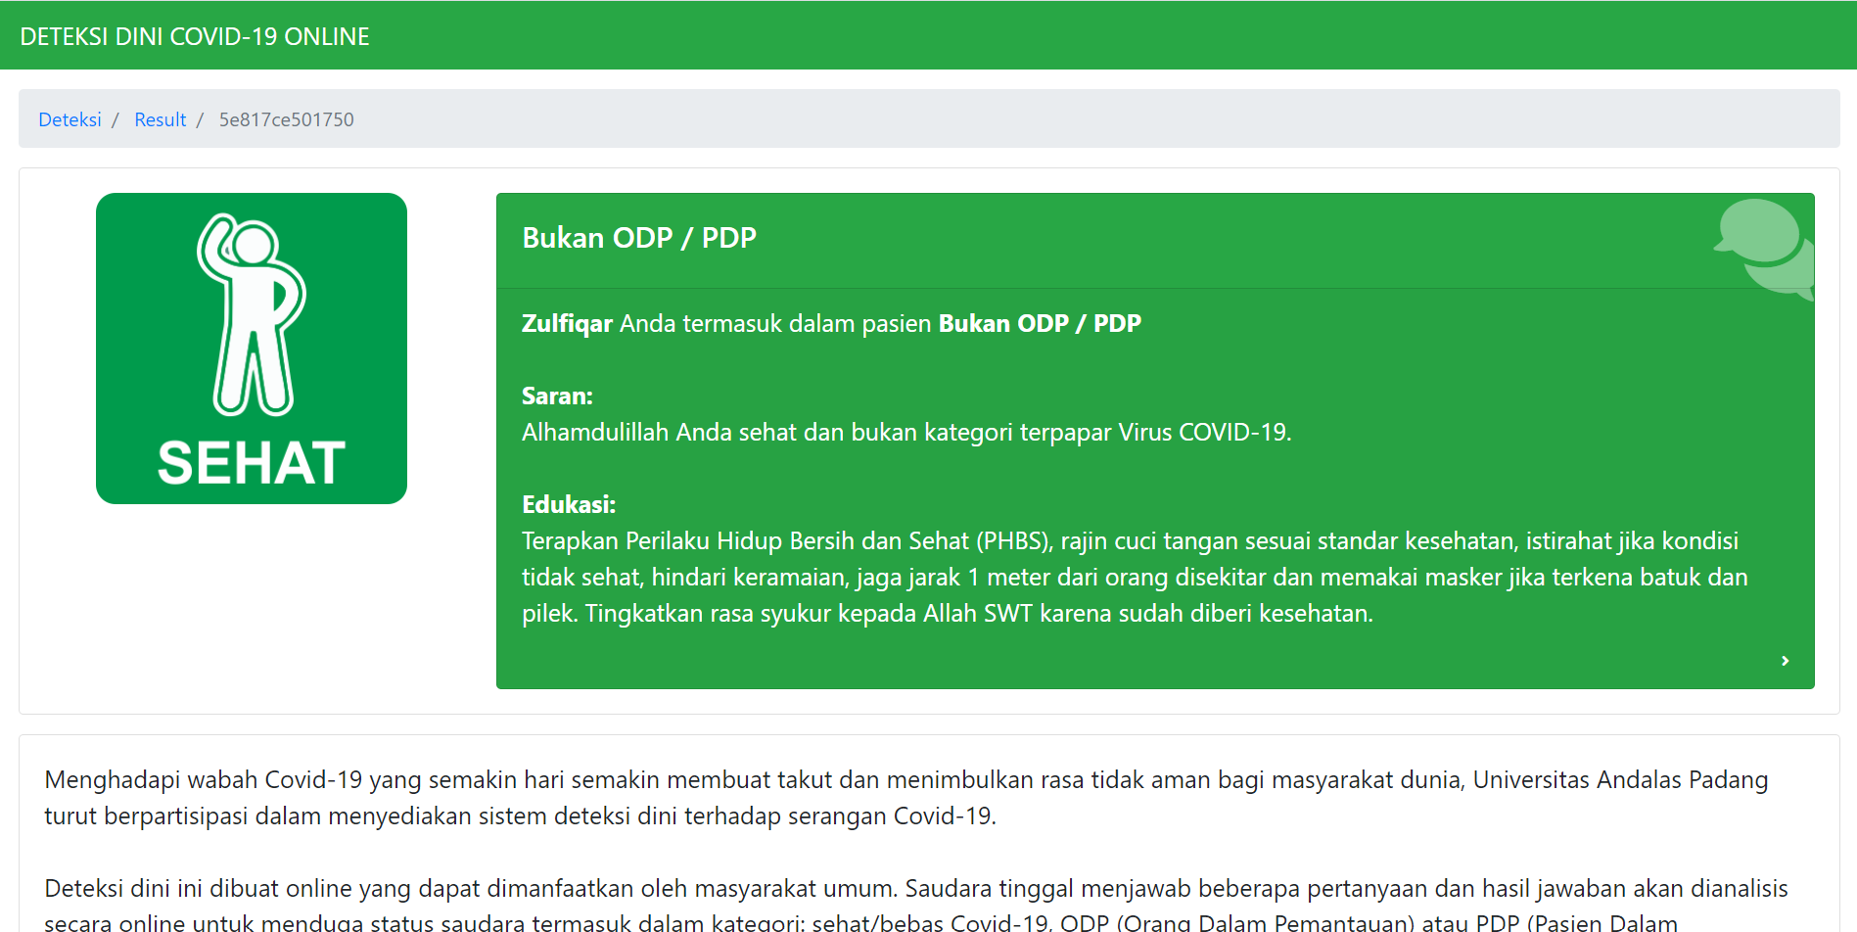Select the Deteksi breadcrumb tab

(69, 118)
